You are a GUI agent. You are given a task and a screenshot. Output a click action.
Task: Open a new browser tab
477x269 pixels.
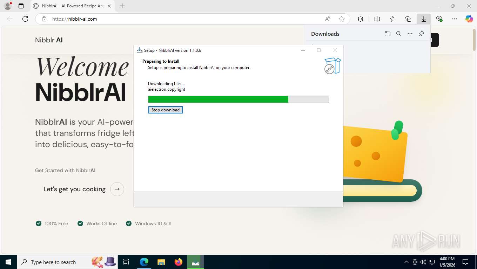click(122, 6)
